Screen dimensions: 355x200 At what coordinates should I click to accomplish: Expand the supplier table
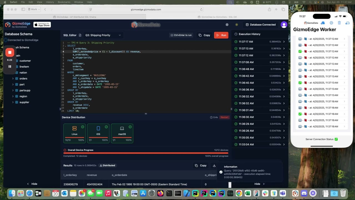coord(13,102)
